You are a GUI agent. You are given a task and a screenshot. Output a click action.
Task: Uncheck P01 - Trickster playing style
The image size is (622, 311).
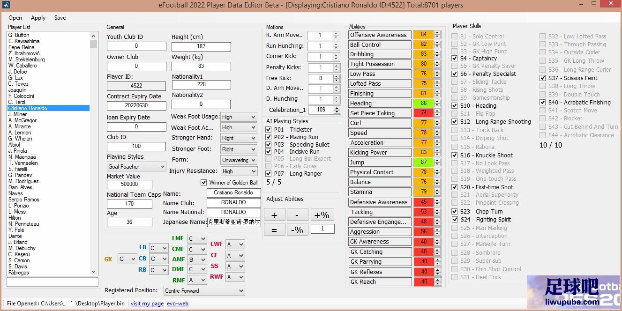[x=269, y=130]
